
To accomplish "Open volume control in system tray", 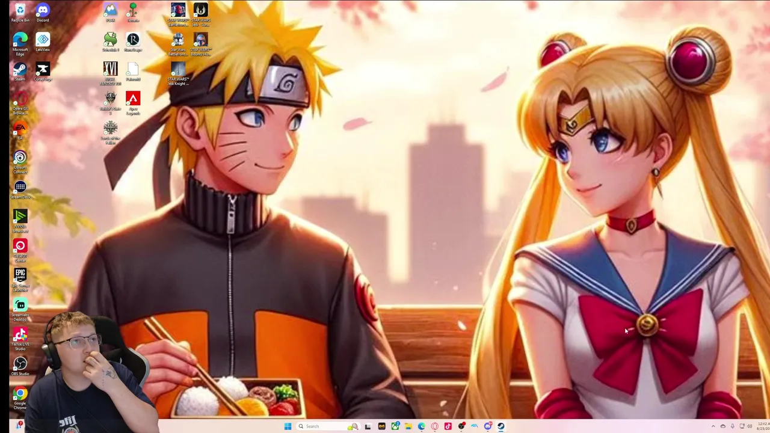I will point(750,426).
